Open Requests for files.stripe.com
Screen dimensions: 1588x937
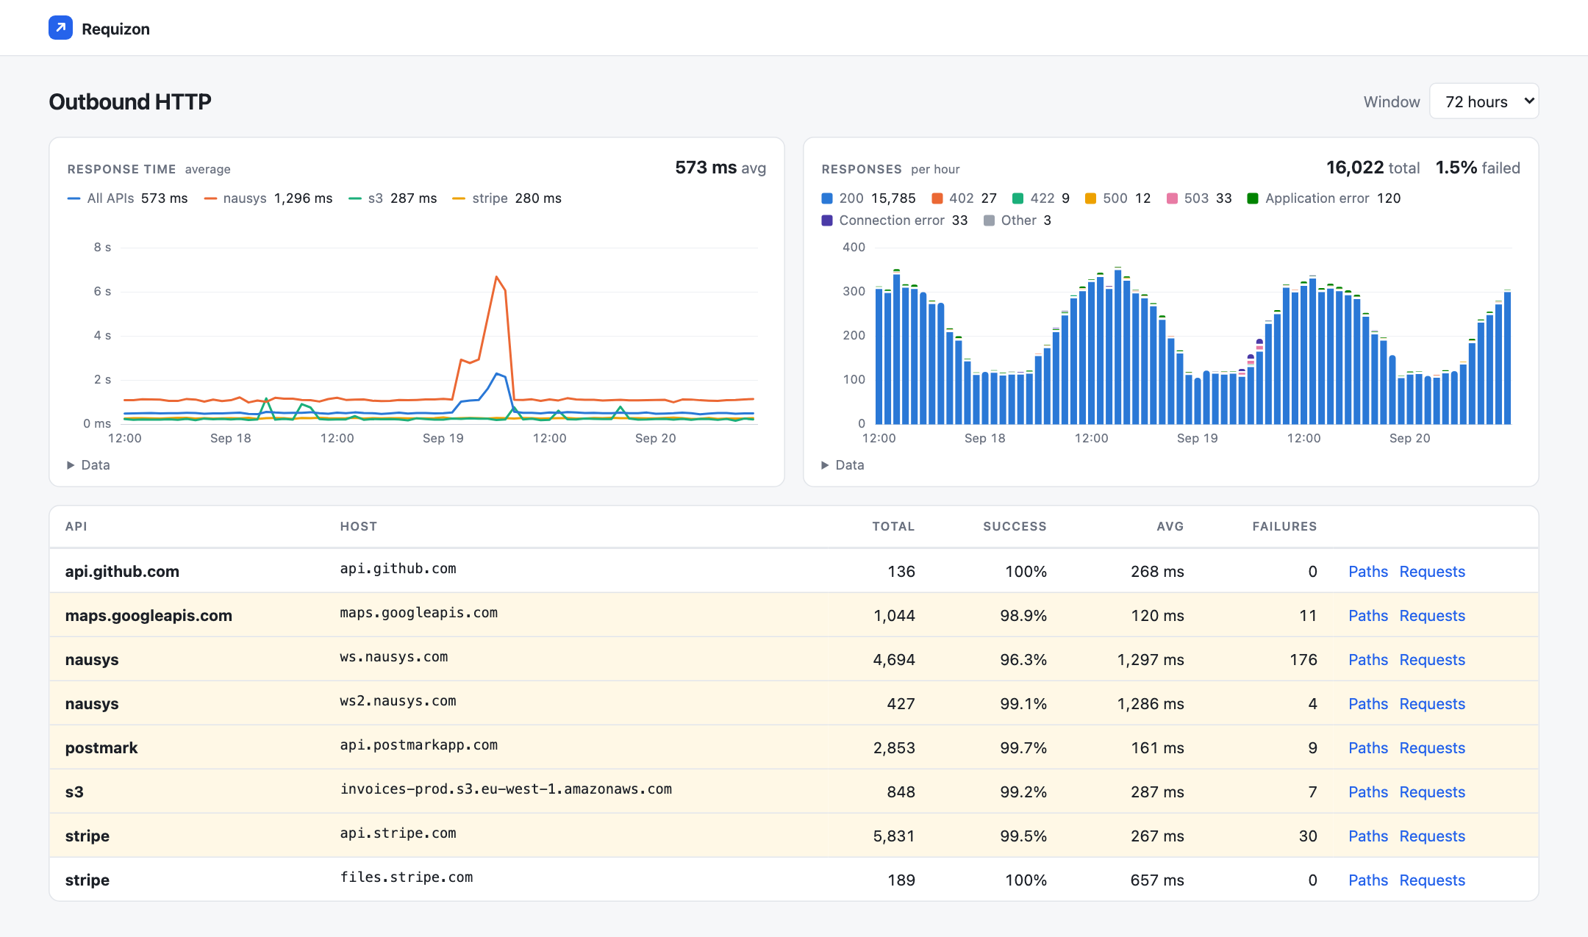[1432, 880]
